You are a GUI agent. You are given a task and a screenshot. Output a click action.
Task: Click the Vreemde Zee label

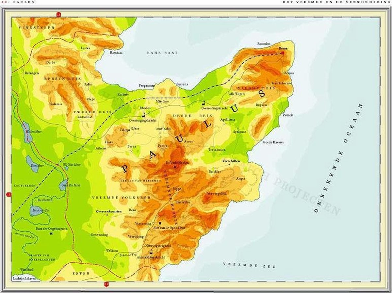pos(249,265)
